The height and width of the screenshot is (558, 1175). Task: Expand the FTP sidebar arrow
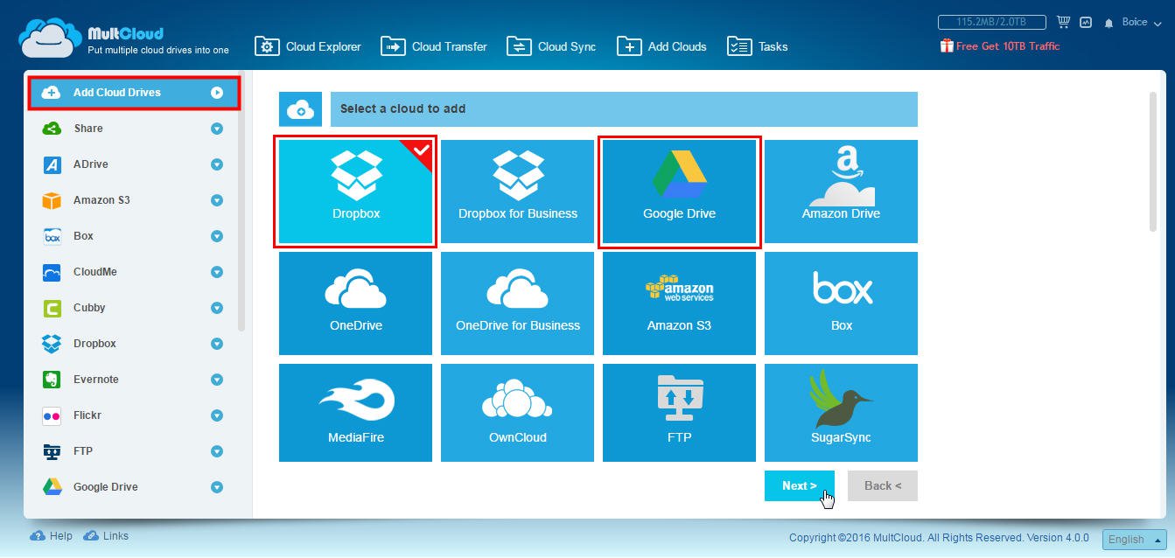(217, 451)
